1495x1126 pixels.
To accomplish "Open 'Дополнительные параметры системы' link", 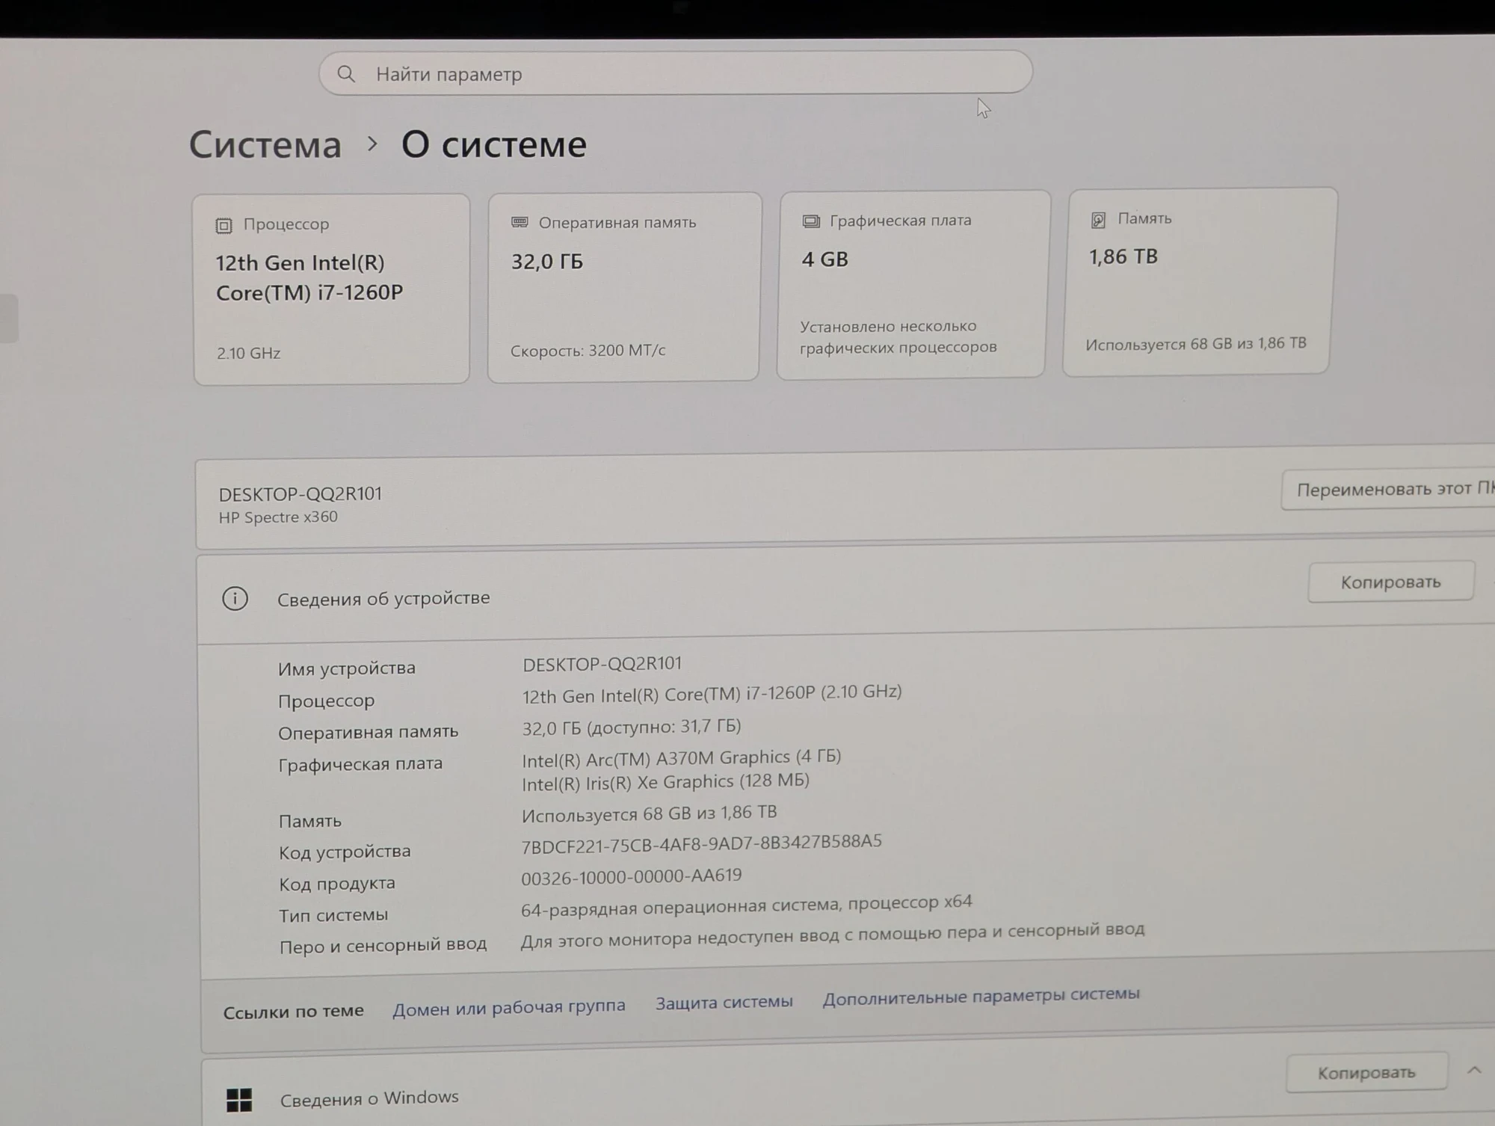I will pos(981,996).
